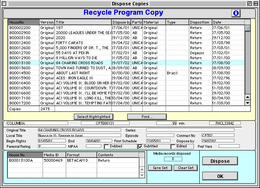Click the Date column header
This screenshot has width=260, height=188.
(x=228, y=22)
